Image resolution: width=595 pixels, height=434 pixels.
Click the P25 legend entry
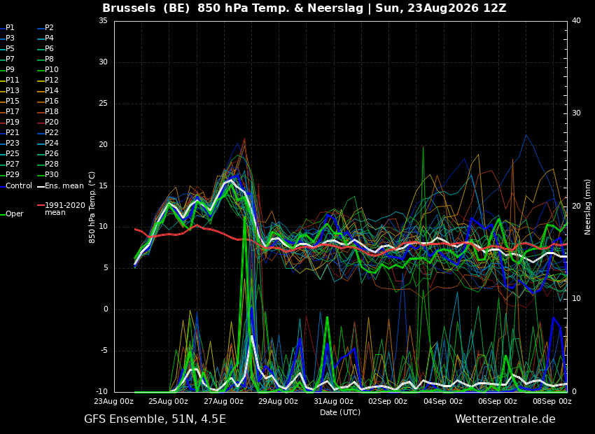point(10,153)
